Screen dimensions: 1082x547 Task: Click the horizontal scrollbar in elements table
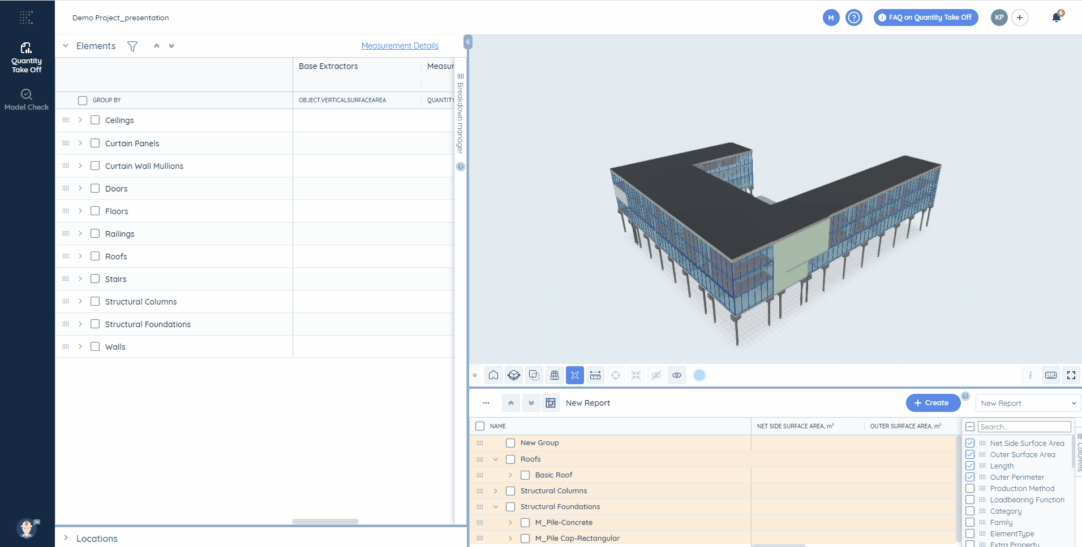tap(325, 522)
